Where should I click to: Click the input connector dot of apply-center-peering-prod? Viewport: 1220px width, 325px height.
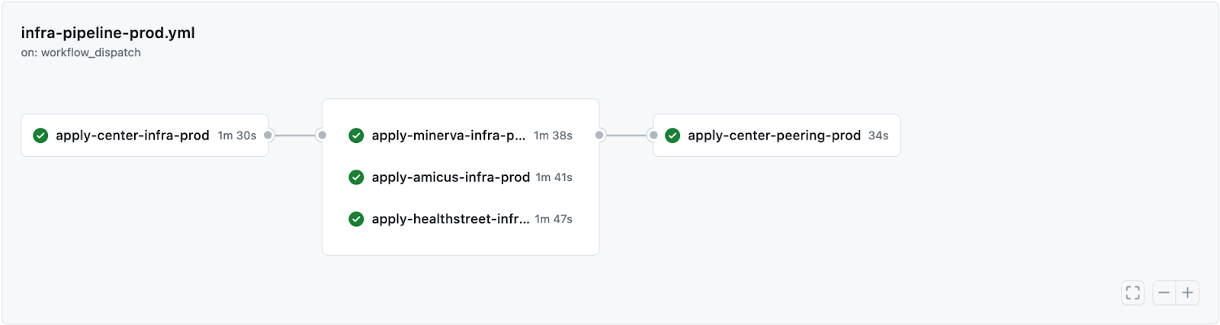point(653,135)
